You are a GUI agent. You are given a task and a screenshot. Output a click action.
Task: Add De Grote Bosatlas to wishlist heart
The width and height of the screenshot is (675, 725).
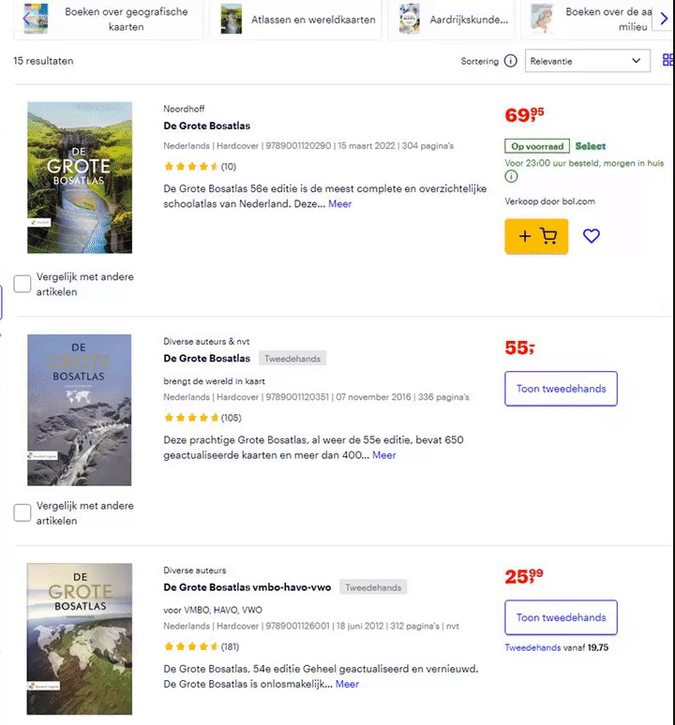click(x=592, y=236)
